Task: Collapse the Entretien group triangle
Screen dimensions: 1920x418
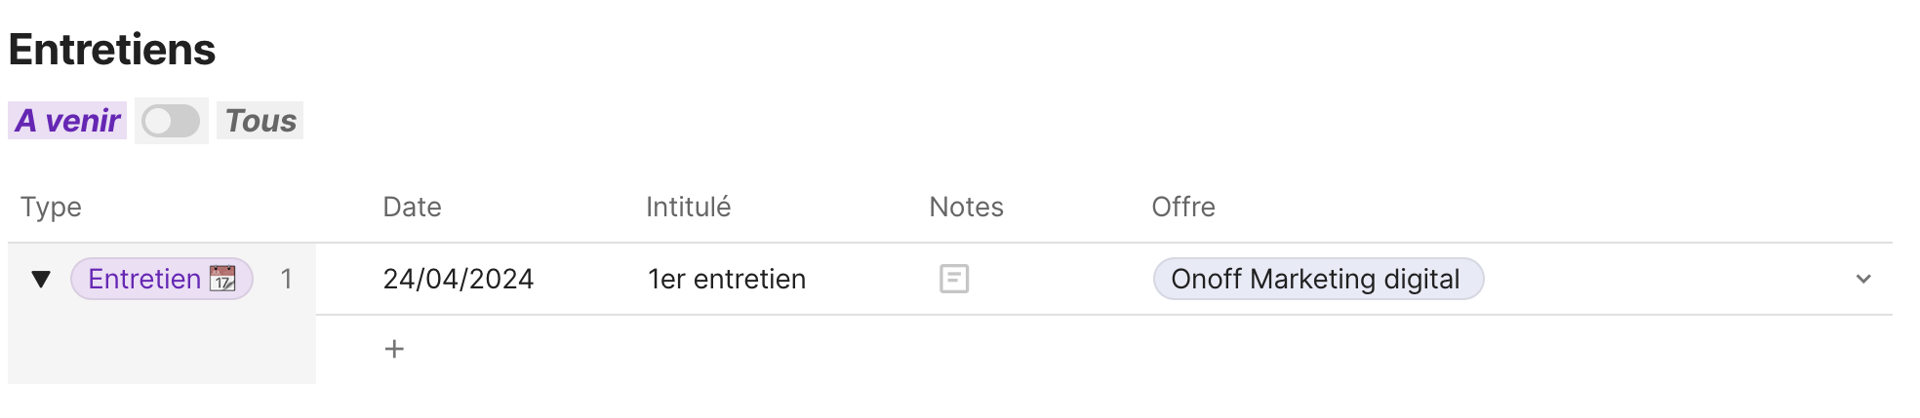Action: coord(41,280)
